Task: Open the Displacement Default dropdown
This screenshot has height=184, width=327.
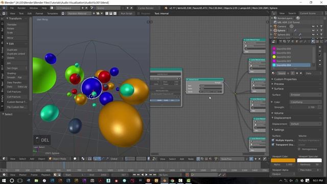Action: tap(306, 124)
